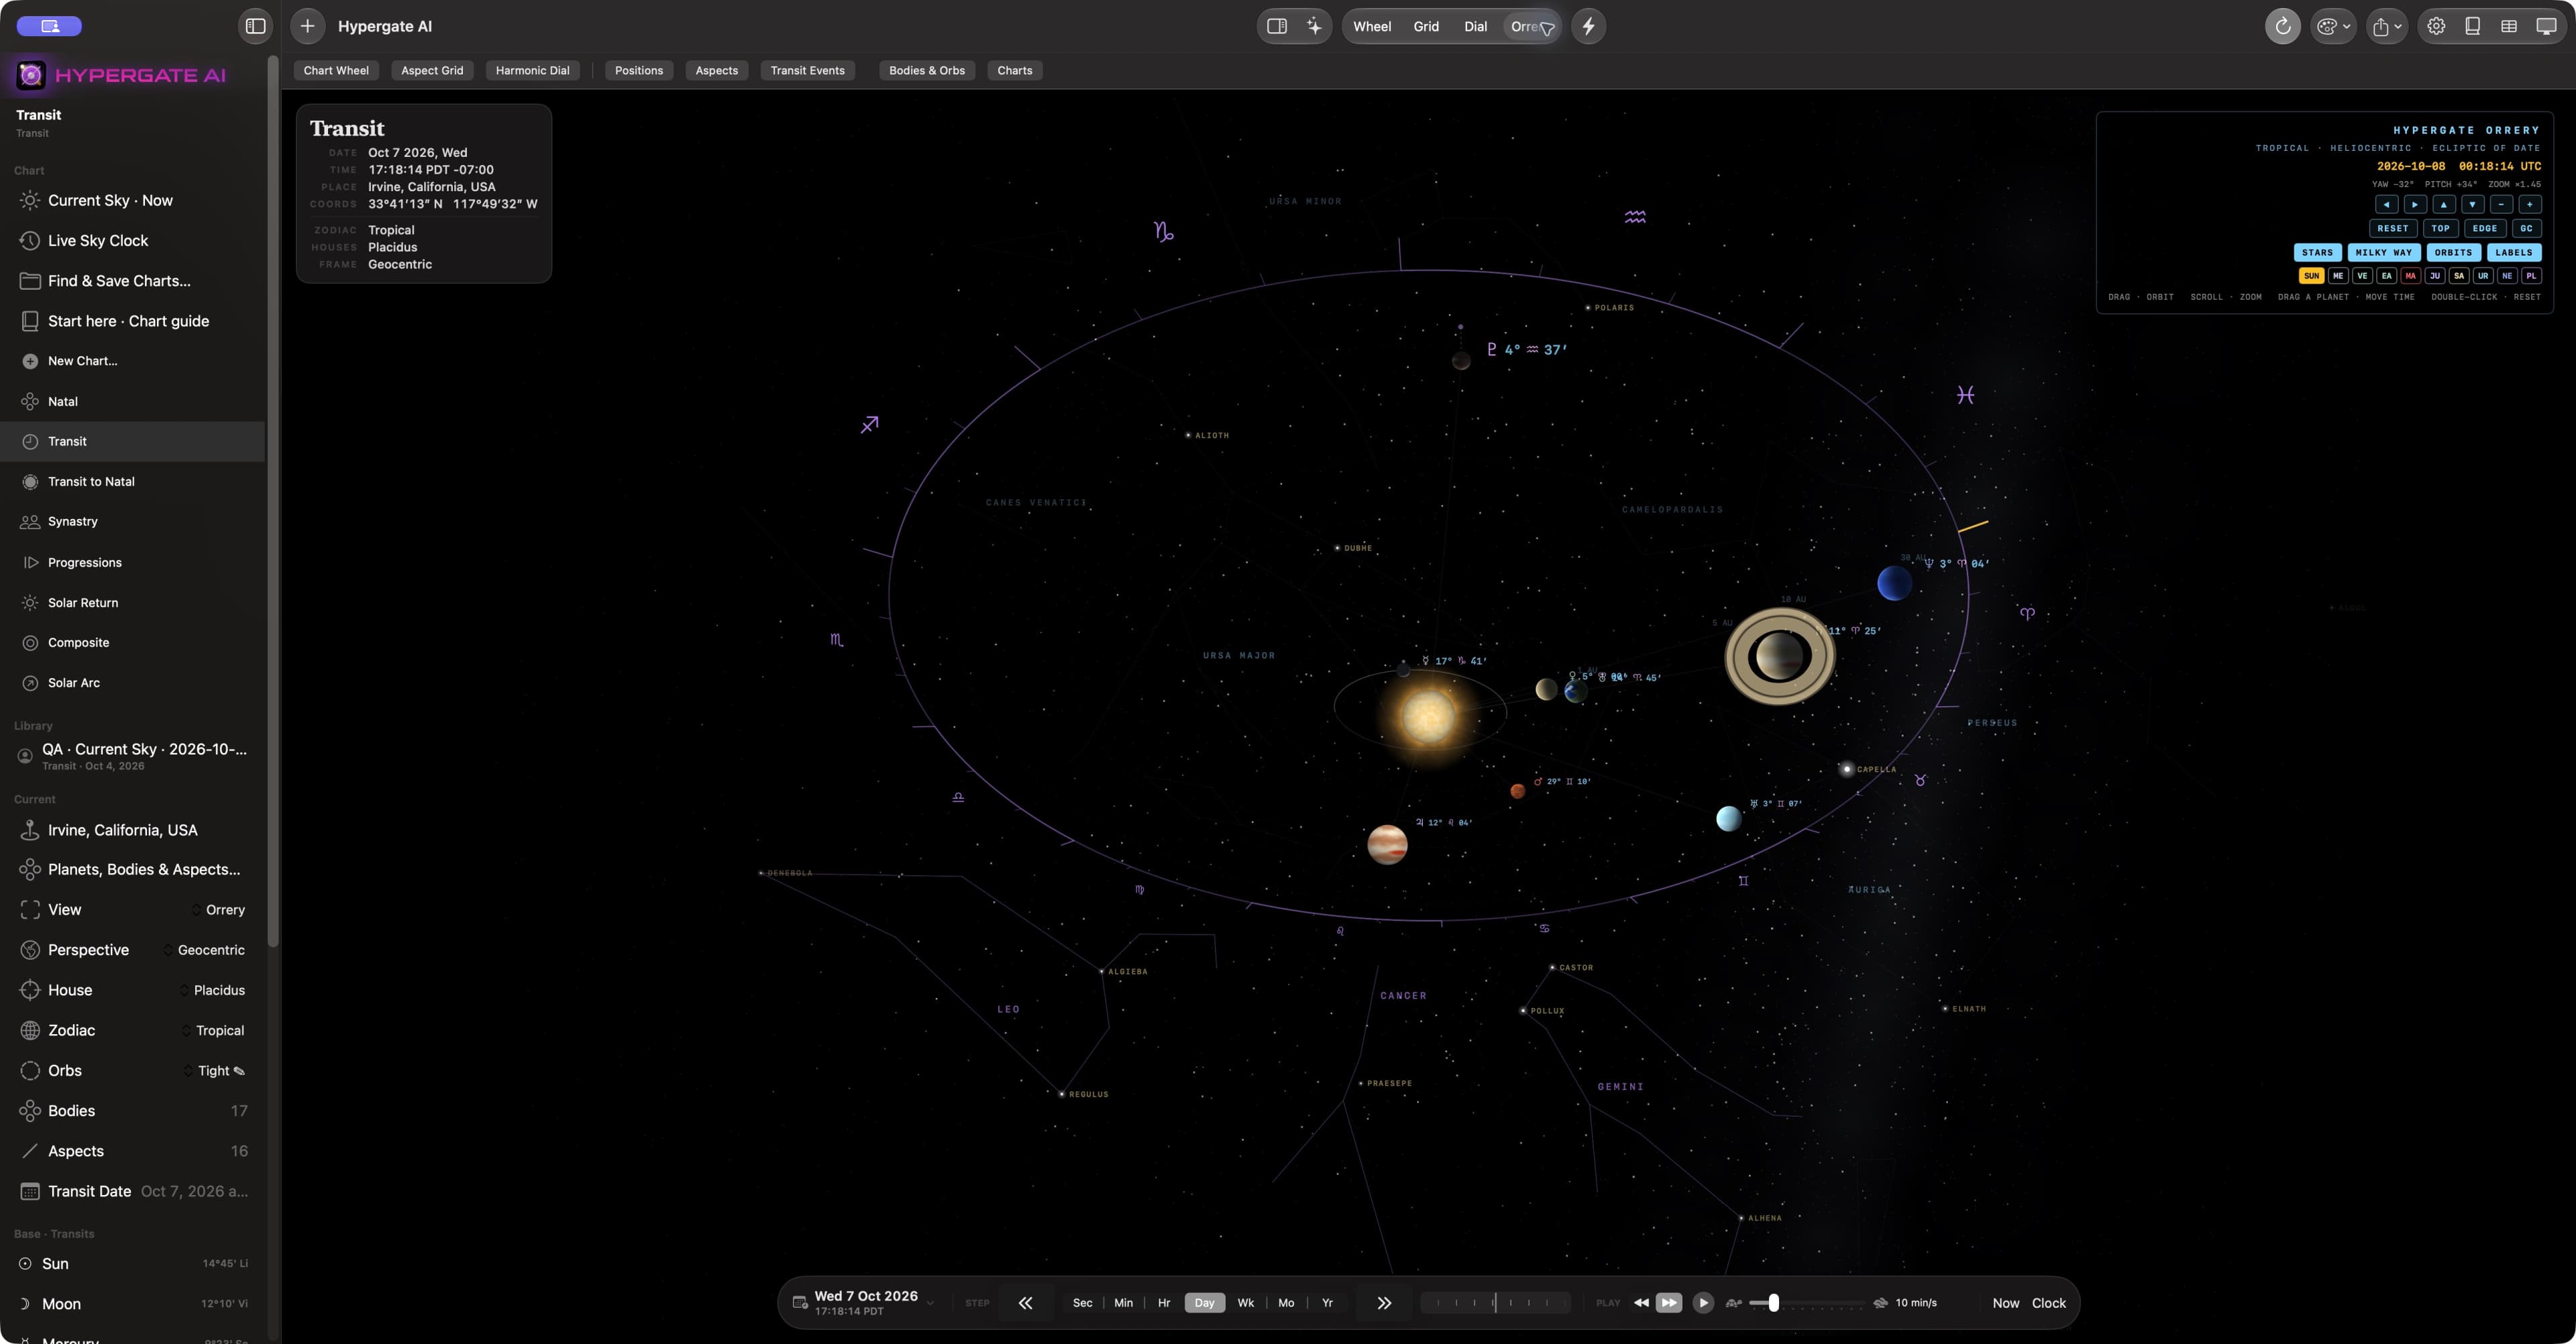The width and height of the screenshot is (2576, 1344).
Task: Toggle LABELS display
Action: 2513,252
